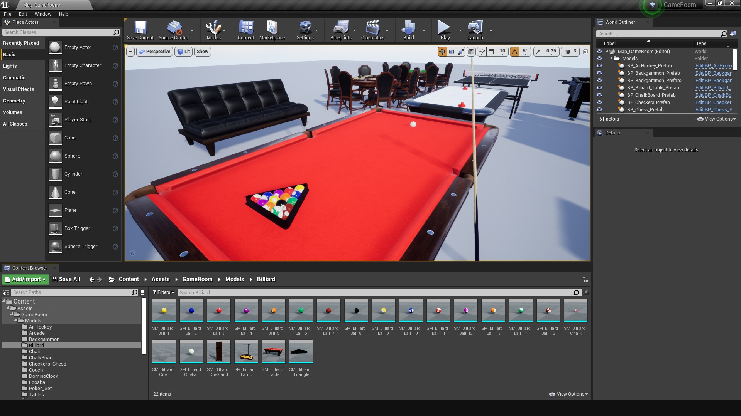Toggle grid snapping in the viewport
Image resolution: width=741 pixels, height=416 pixels.
click(492, 51)
